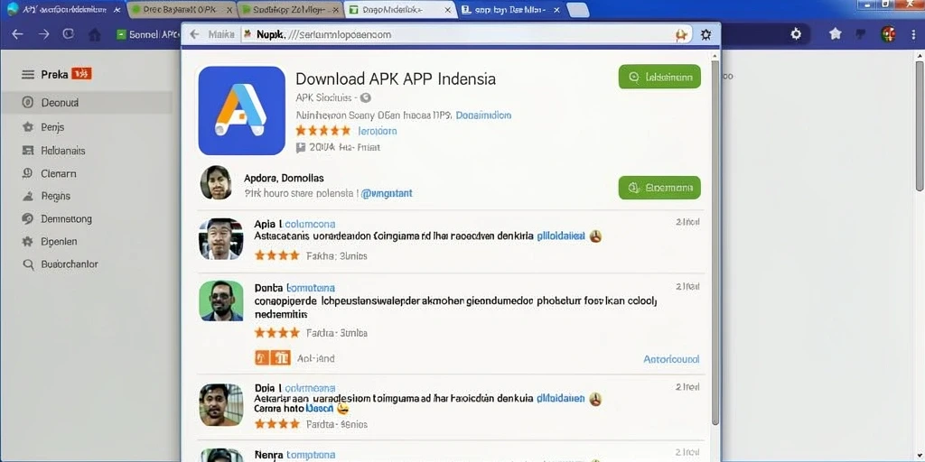Click the gear icon beside Bgenlen
The width and height of the screenshot is (925, 462).
(x=27, y=241)
